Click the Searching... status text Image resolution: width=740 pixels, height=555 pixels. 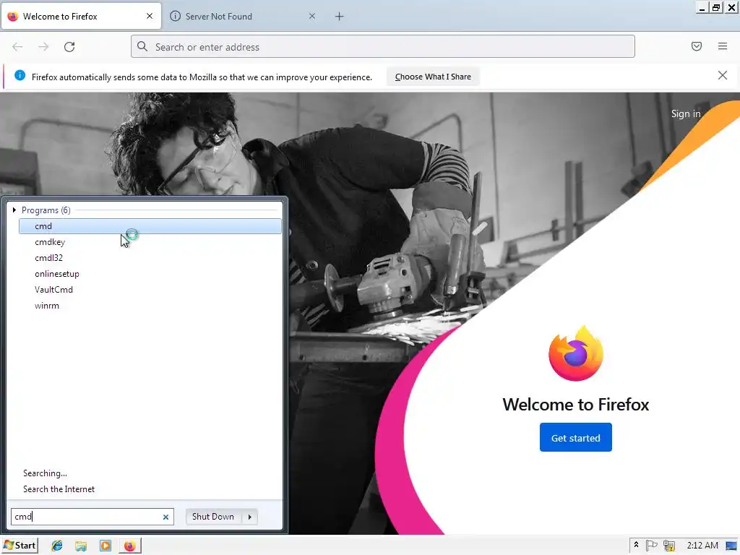pyautogui.click(x=45, y=473)
